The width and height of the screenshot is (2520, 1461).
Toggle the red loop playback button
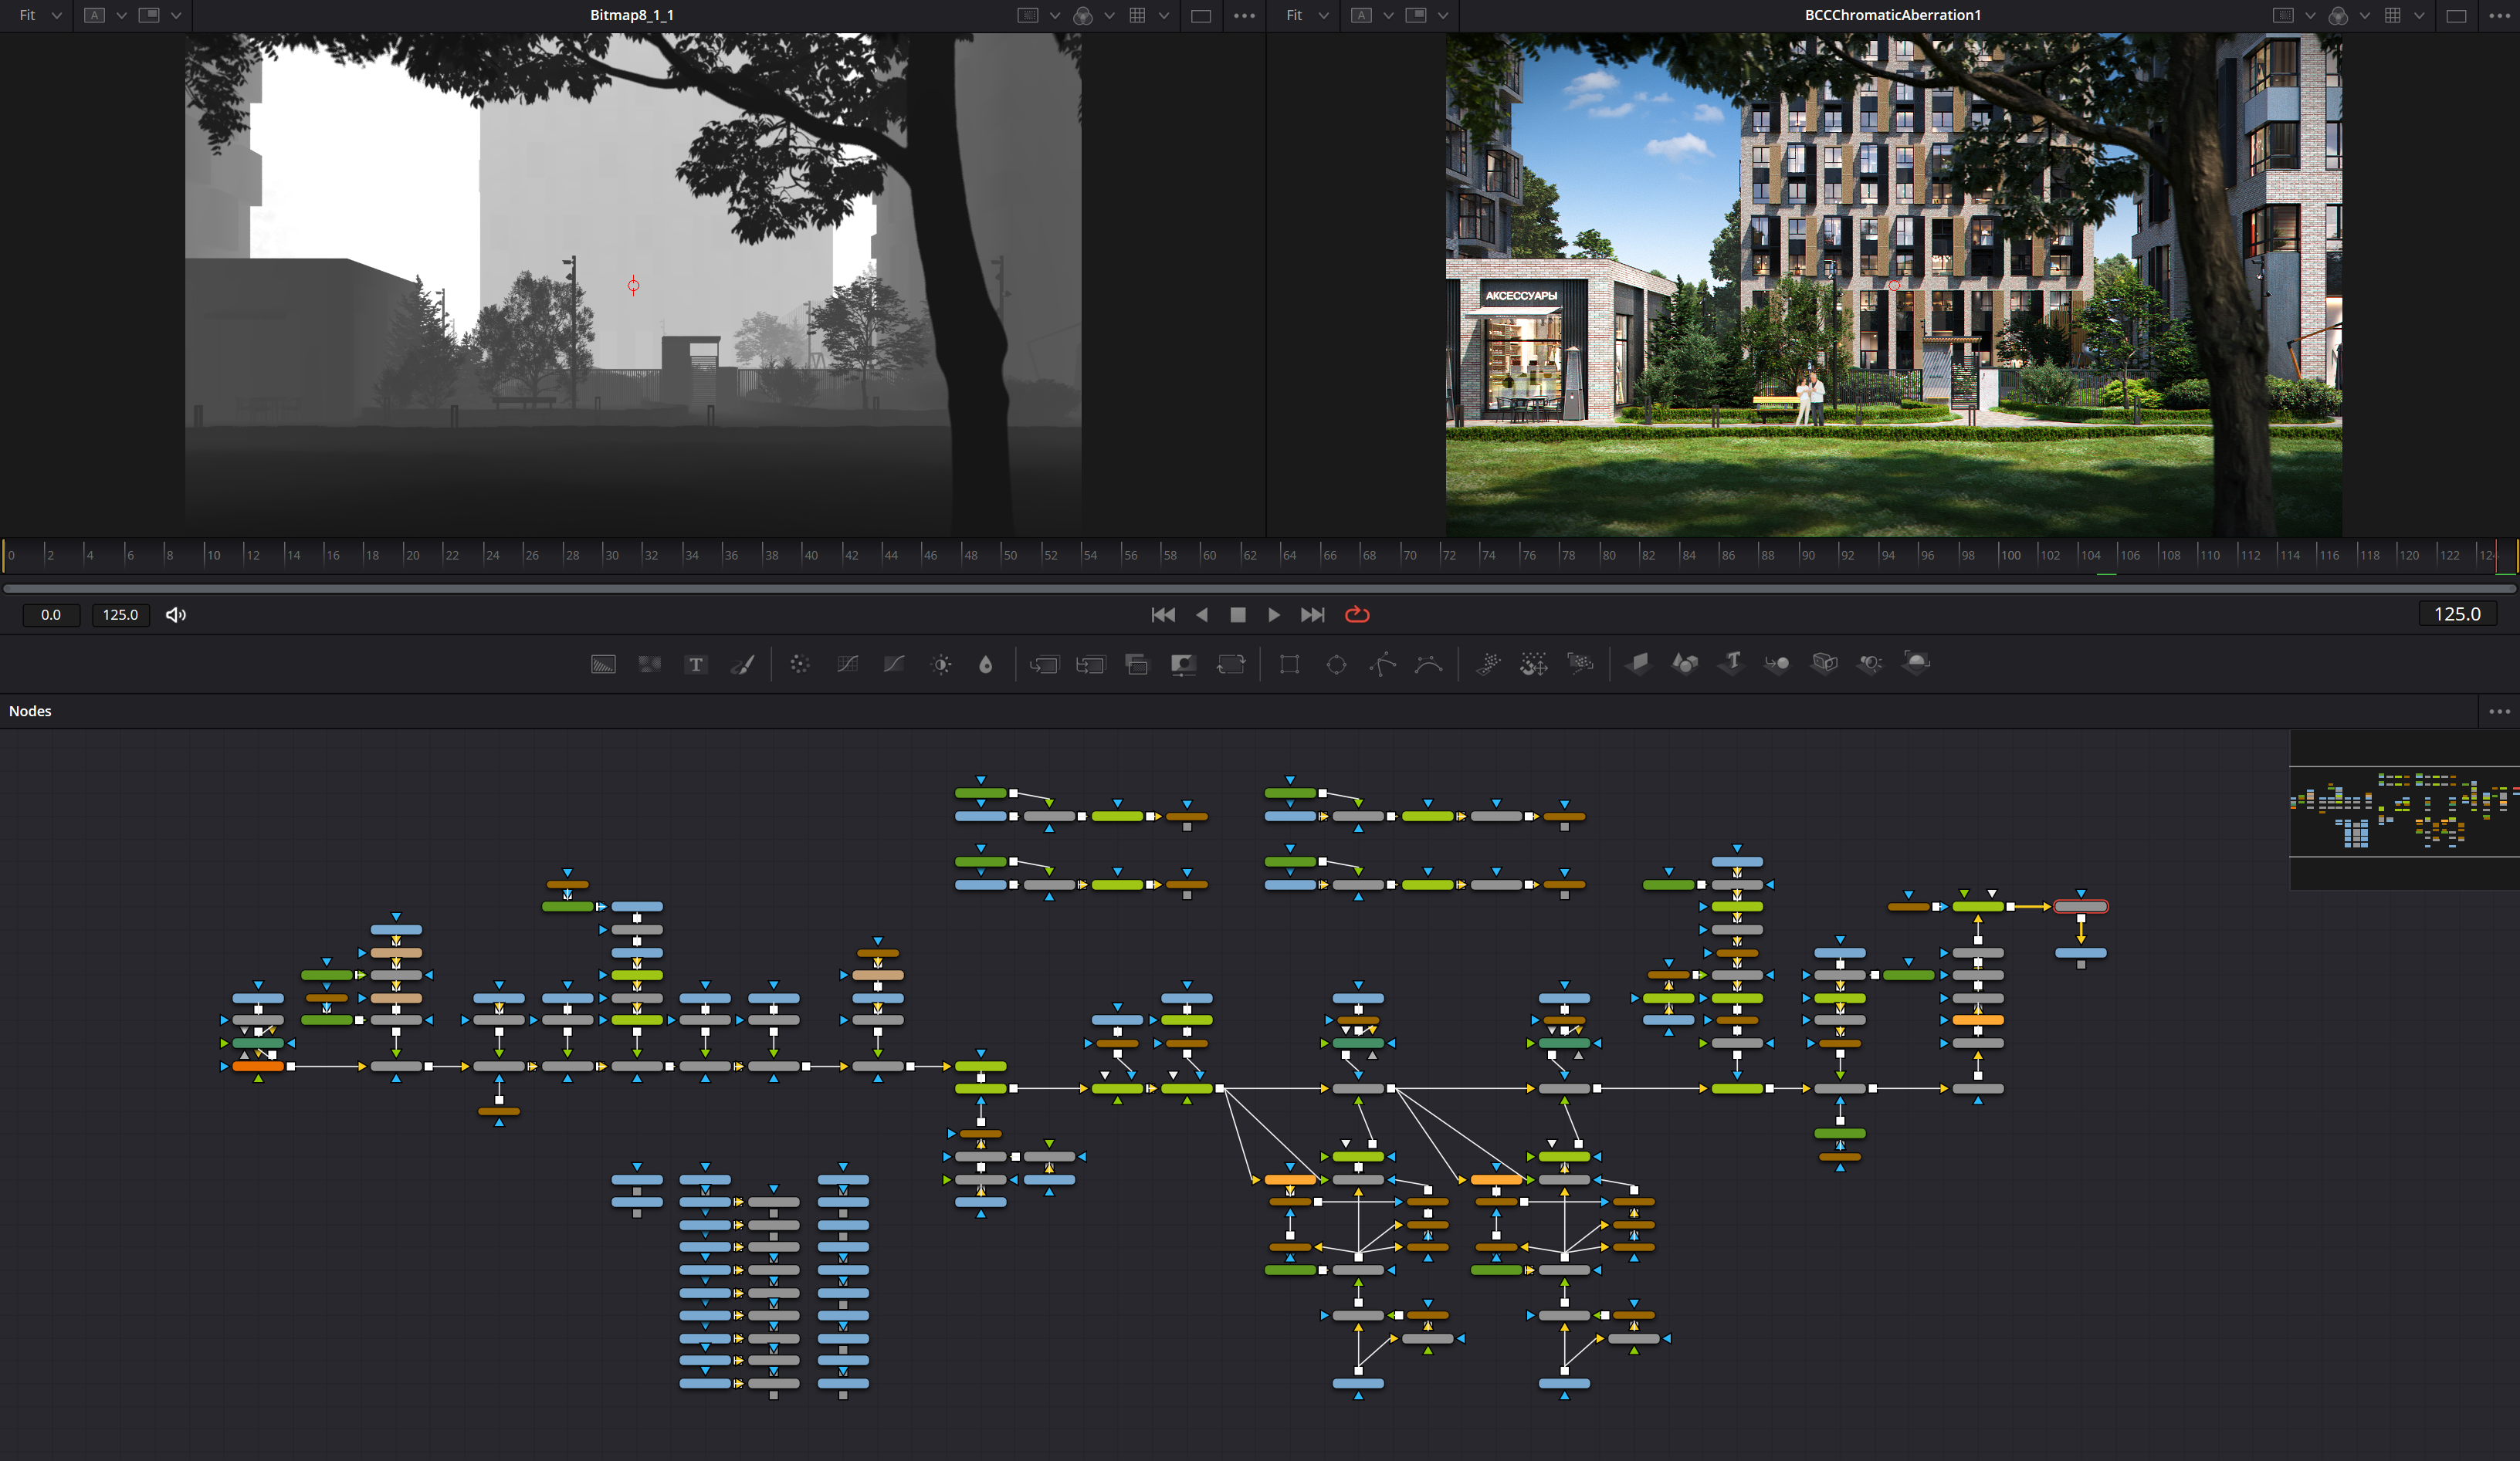click(1357, 614)
